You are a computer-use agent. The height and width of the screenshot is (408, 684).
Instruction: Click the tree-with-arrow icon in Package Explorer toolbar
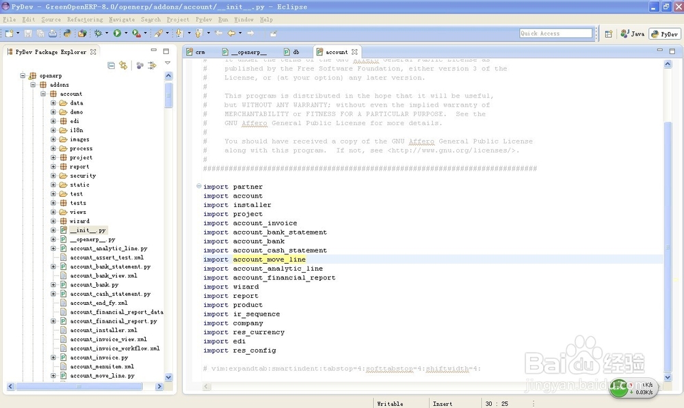[x=152, y=66]
